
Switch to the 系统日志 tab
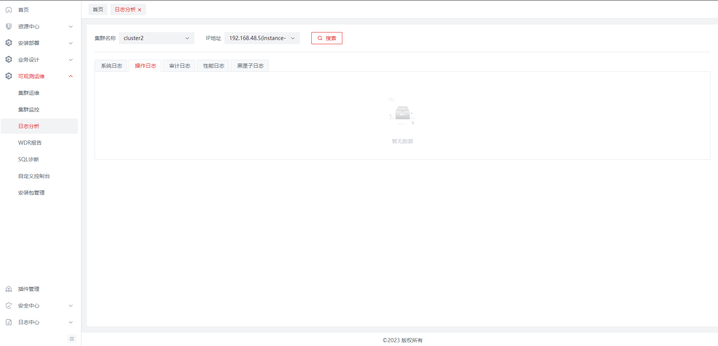coord(111,66)
